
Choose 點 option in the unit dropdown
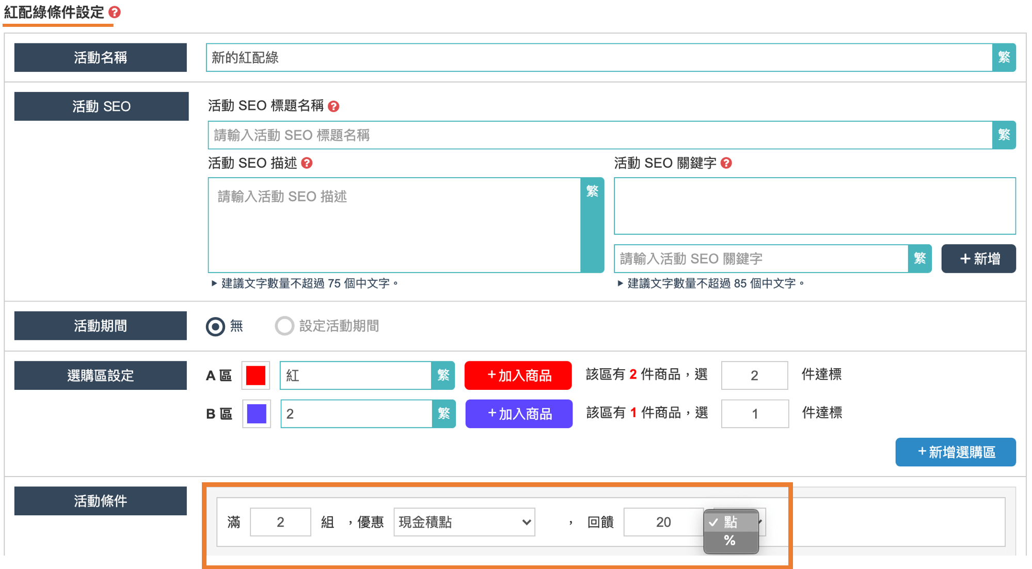click(731, 522)
